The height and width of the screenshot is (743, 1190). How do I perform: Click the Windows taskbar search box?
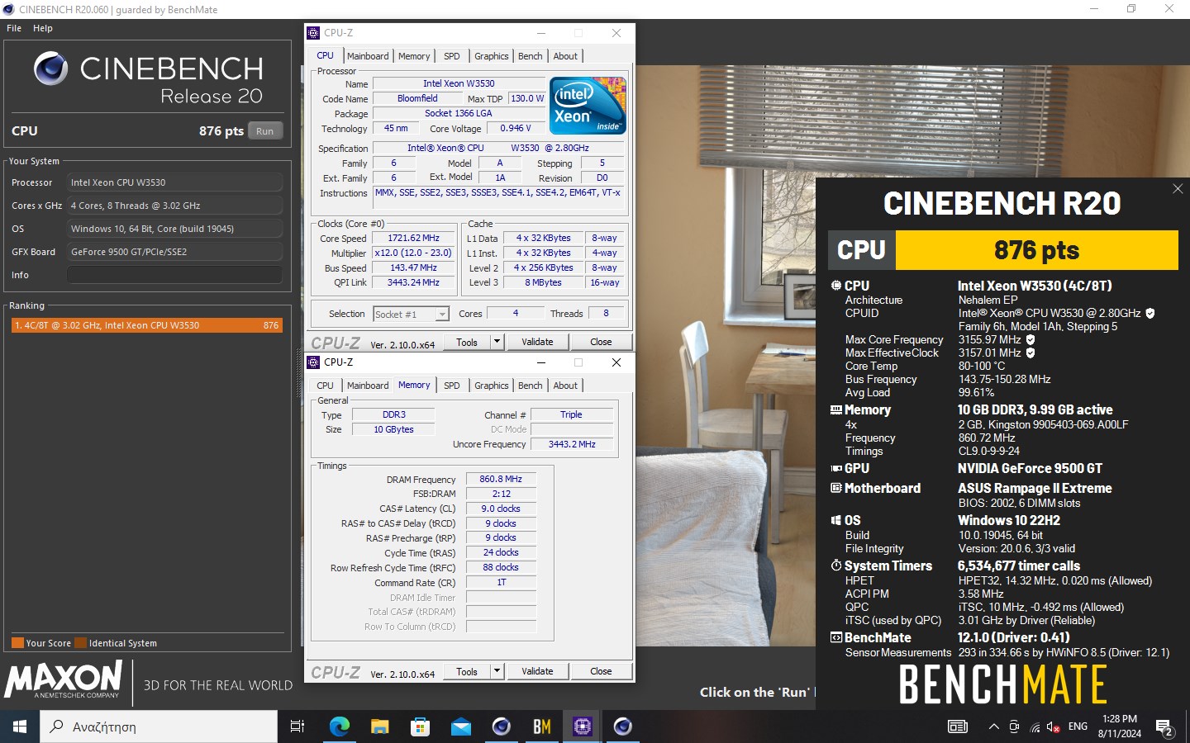pos(159,726)
